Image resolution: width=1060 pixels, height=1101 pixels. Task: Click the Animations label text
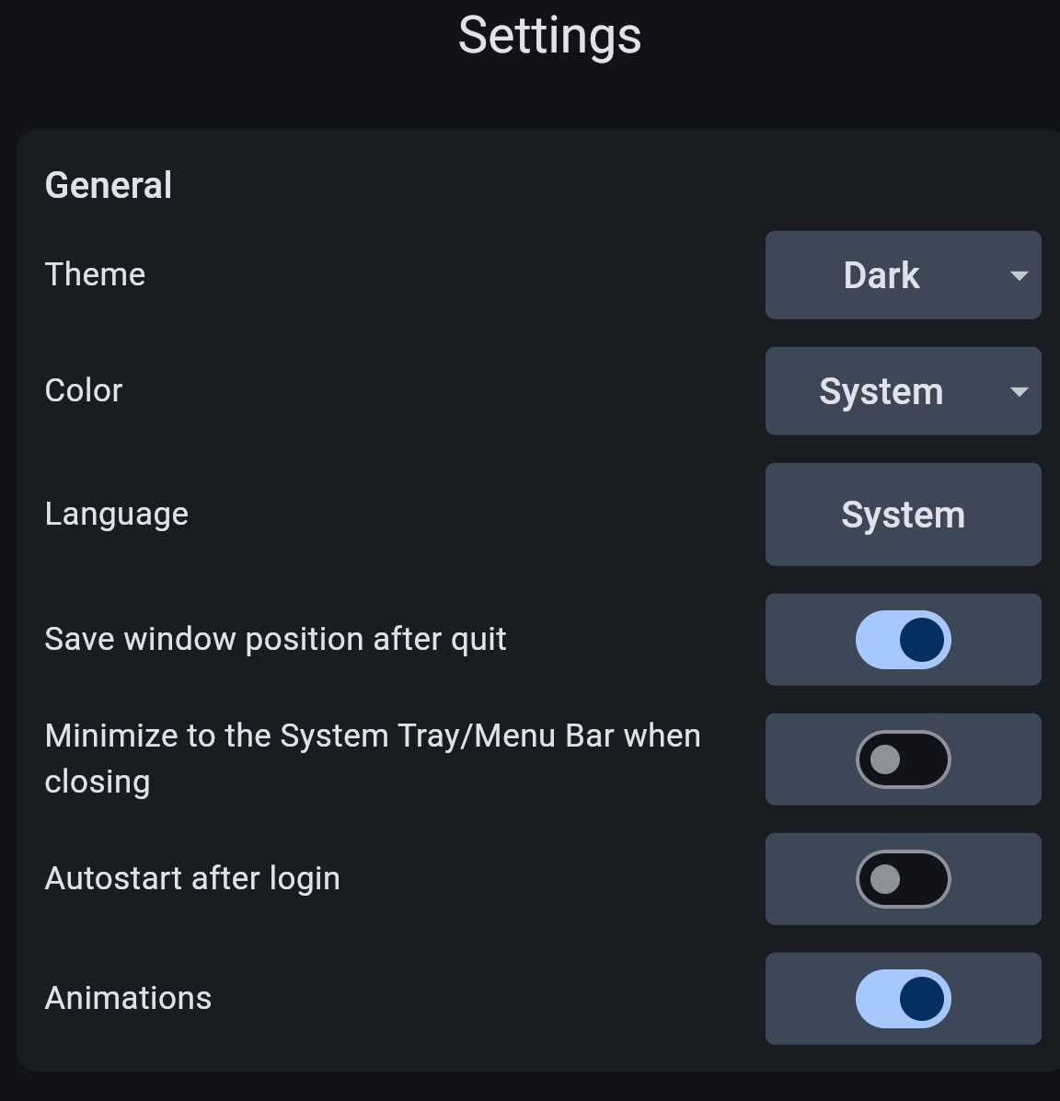click(128, 998)
